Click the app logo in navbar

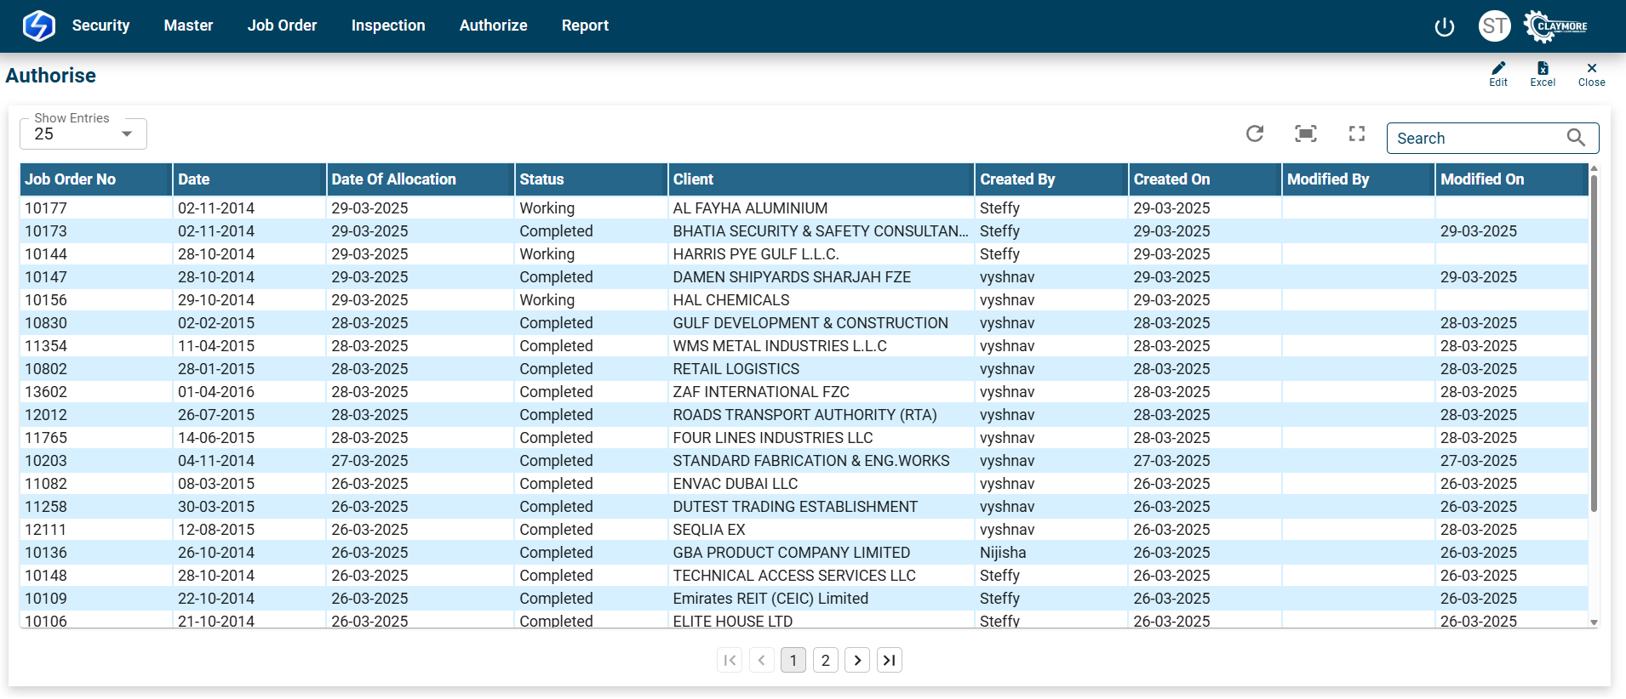(38, 26)
